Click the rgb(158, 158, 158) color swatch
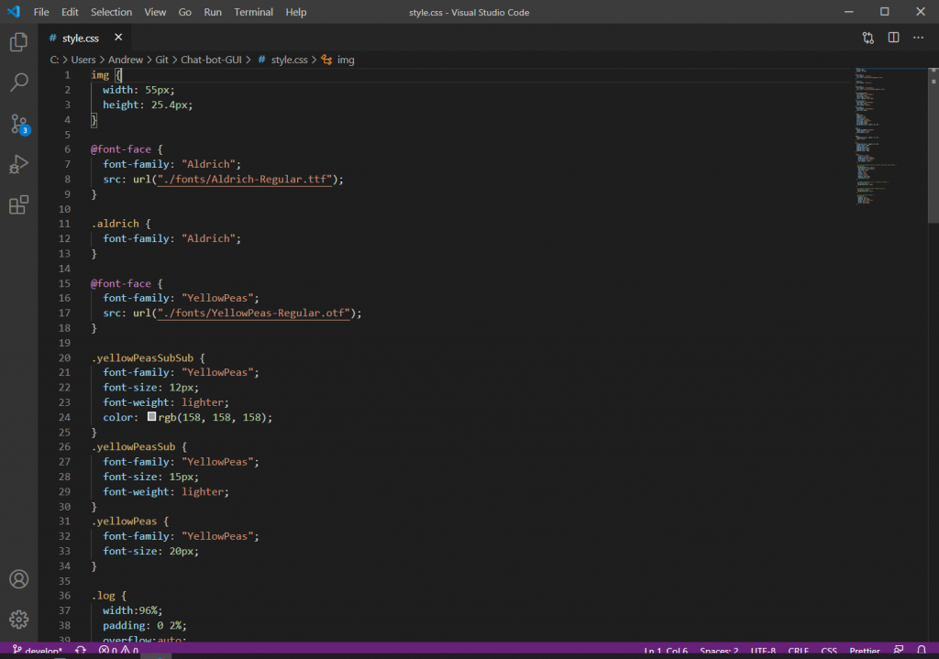This screenshot has height=659, width=939. (152, 417)
